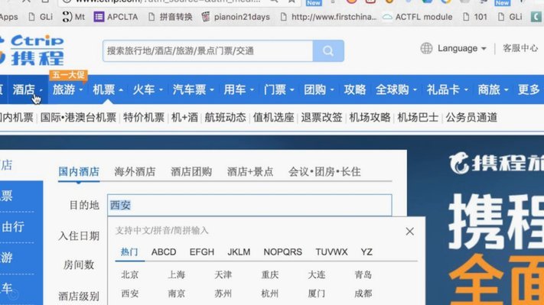The image size is (544, 305).
Task: Choose 苏州 from the city list
Action: pyautogui.click(x=223, y=294)
